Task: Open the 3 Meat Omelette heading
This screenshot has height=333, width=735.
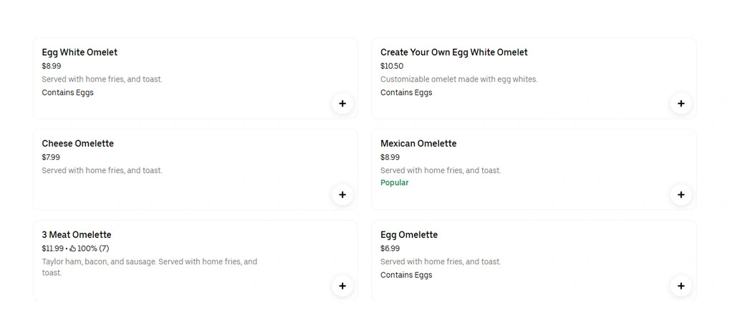Action: click(x=77, y=235)
